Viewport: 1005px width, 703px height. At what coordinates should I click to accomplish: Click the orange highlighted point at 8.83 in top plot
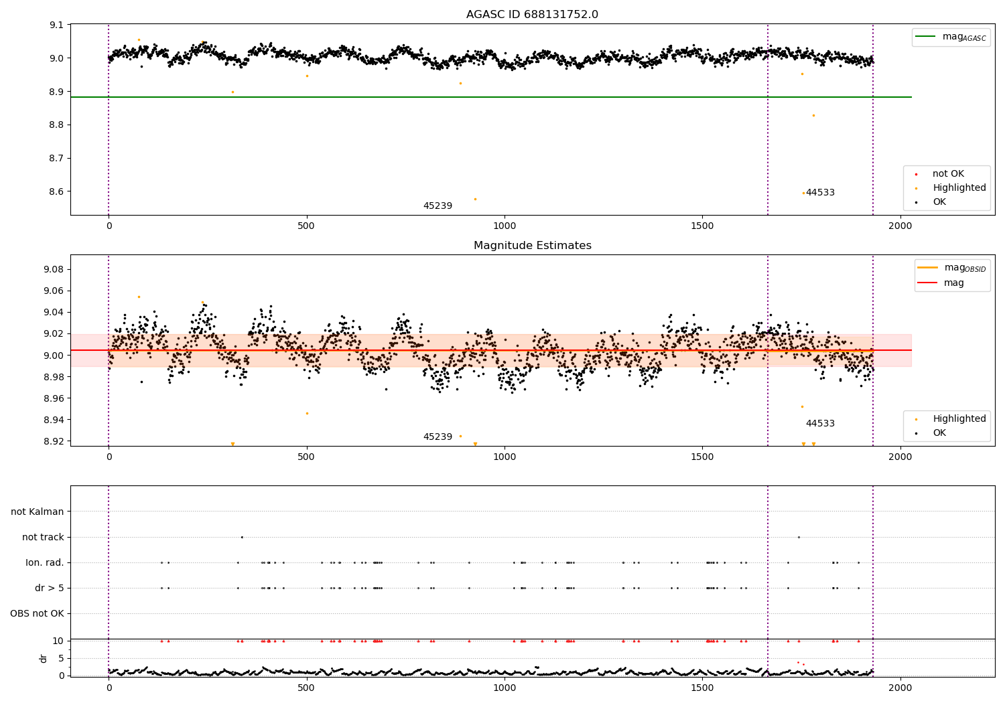(813, 115)
